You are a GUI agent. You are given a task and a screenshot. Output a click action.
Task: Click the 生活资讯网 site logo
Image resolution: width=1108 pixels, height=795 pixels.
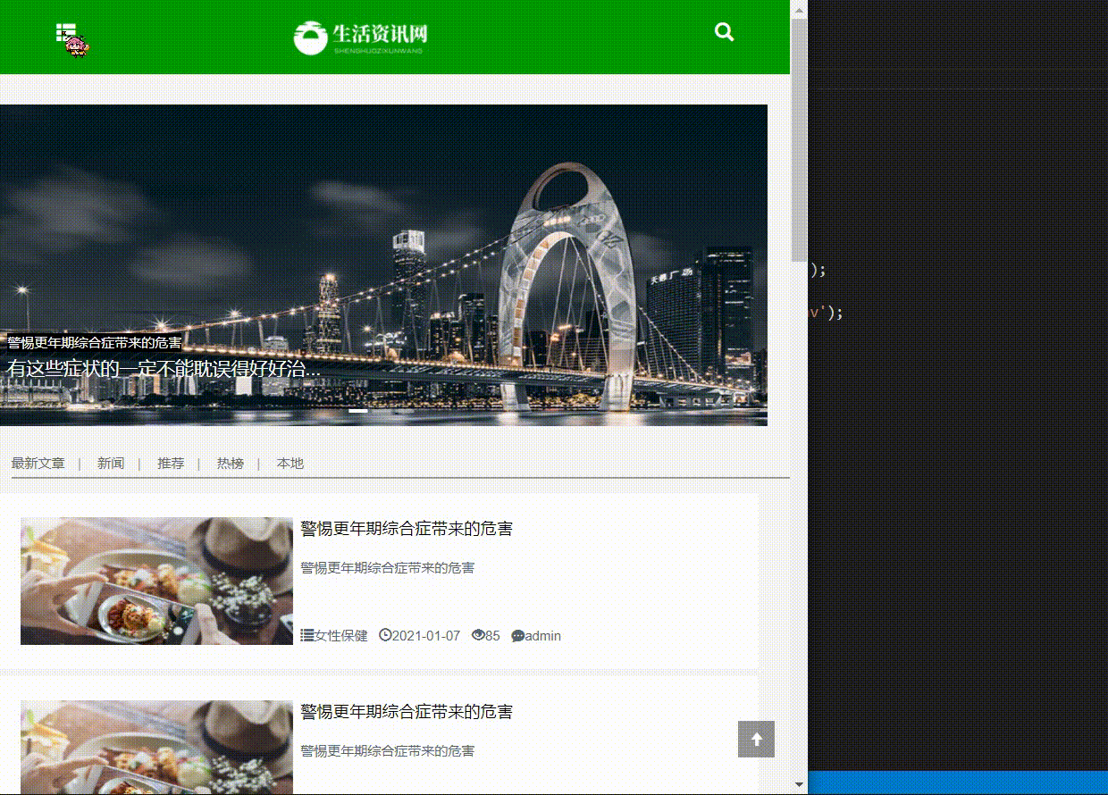point(361,37)
